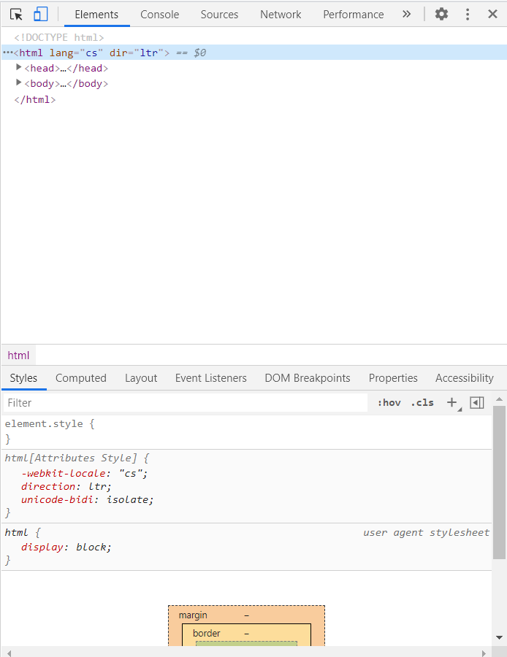The height and width of the screenshot is (657, 507).
Task: Add a new style rule
Action: pos(451,402)
